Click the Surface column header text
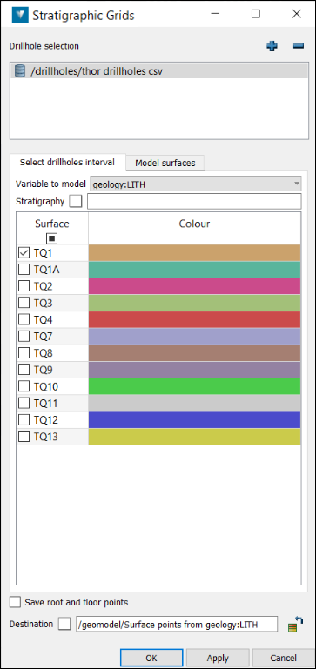 (x=52, y=224)
